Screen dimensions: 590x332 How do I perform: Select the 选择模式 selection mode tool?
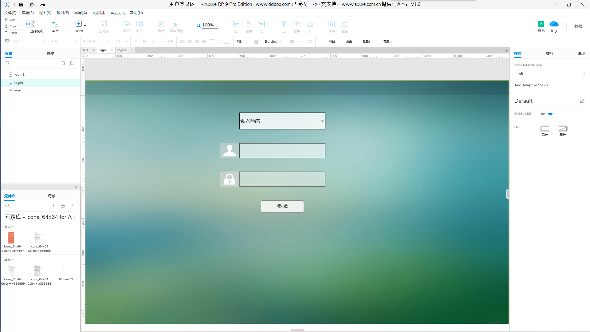coord(36,26)
